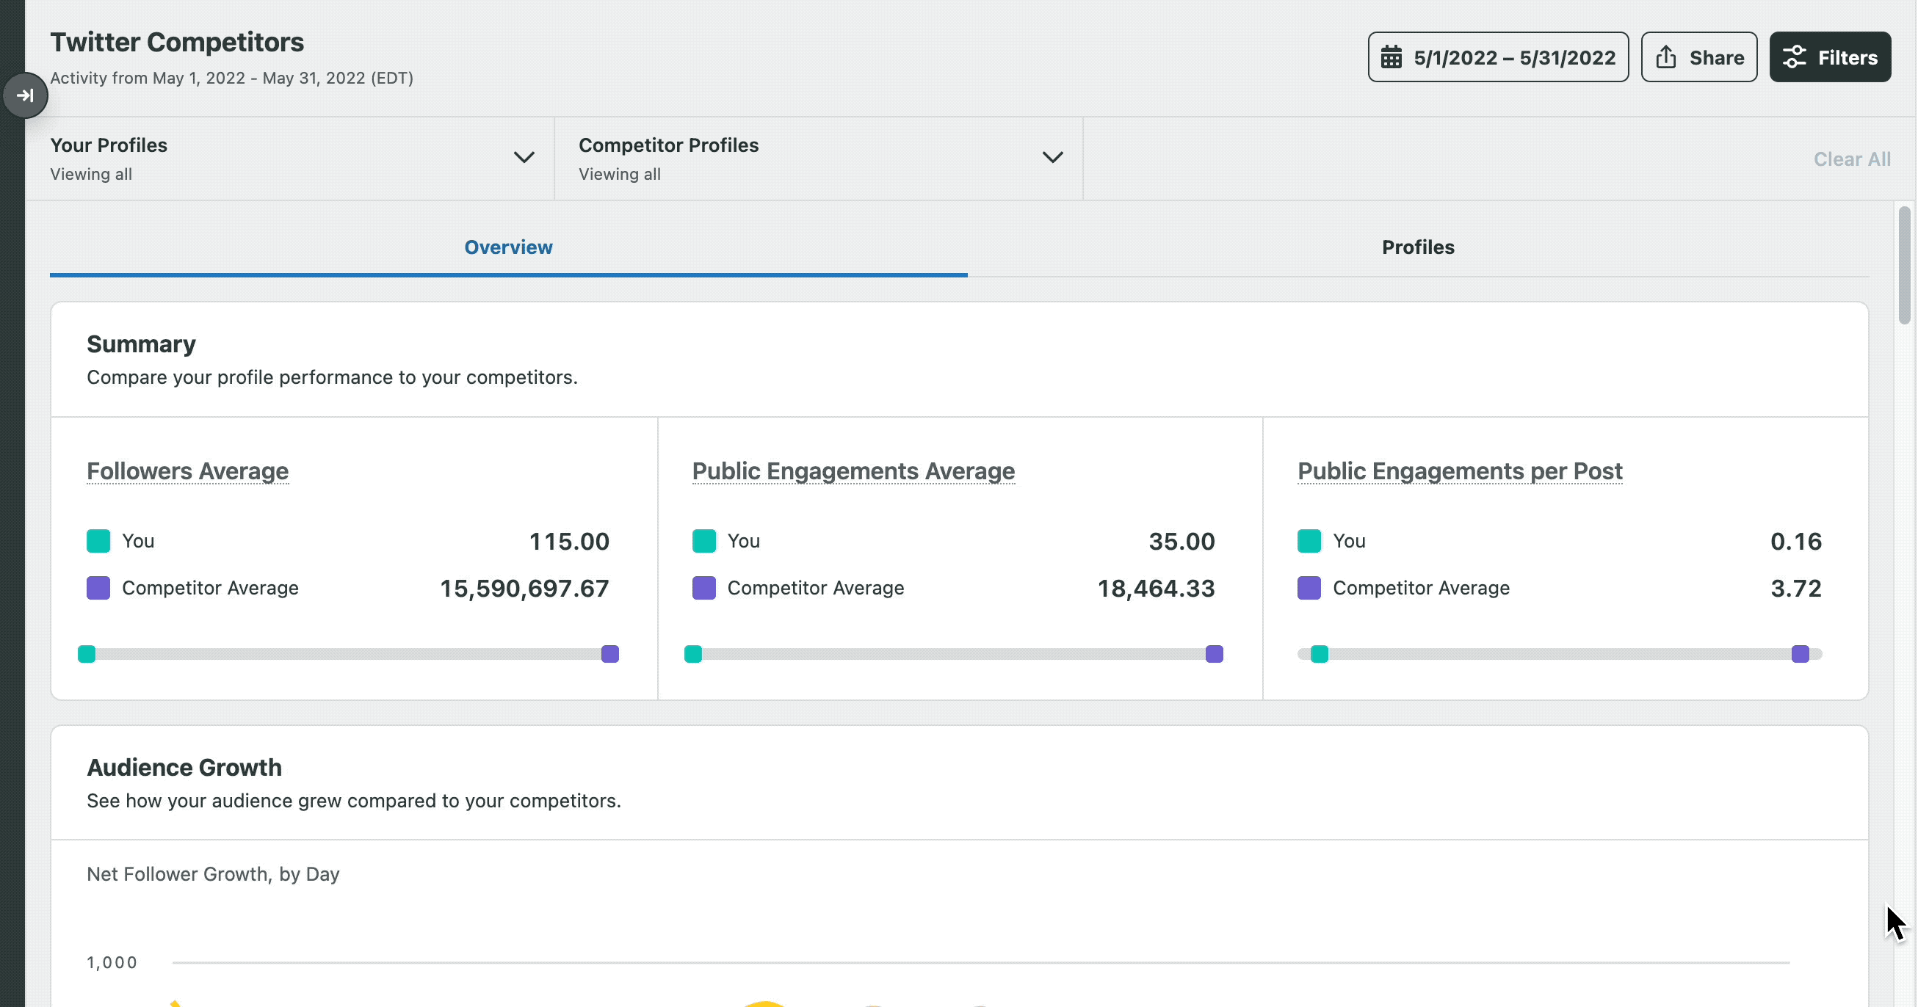Click the Followers Average metric link
Viewport: 1918px width, 1007px height.
tap(188, 471)
